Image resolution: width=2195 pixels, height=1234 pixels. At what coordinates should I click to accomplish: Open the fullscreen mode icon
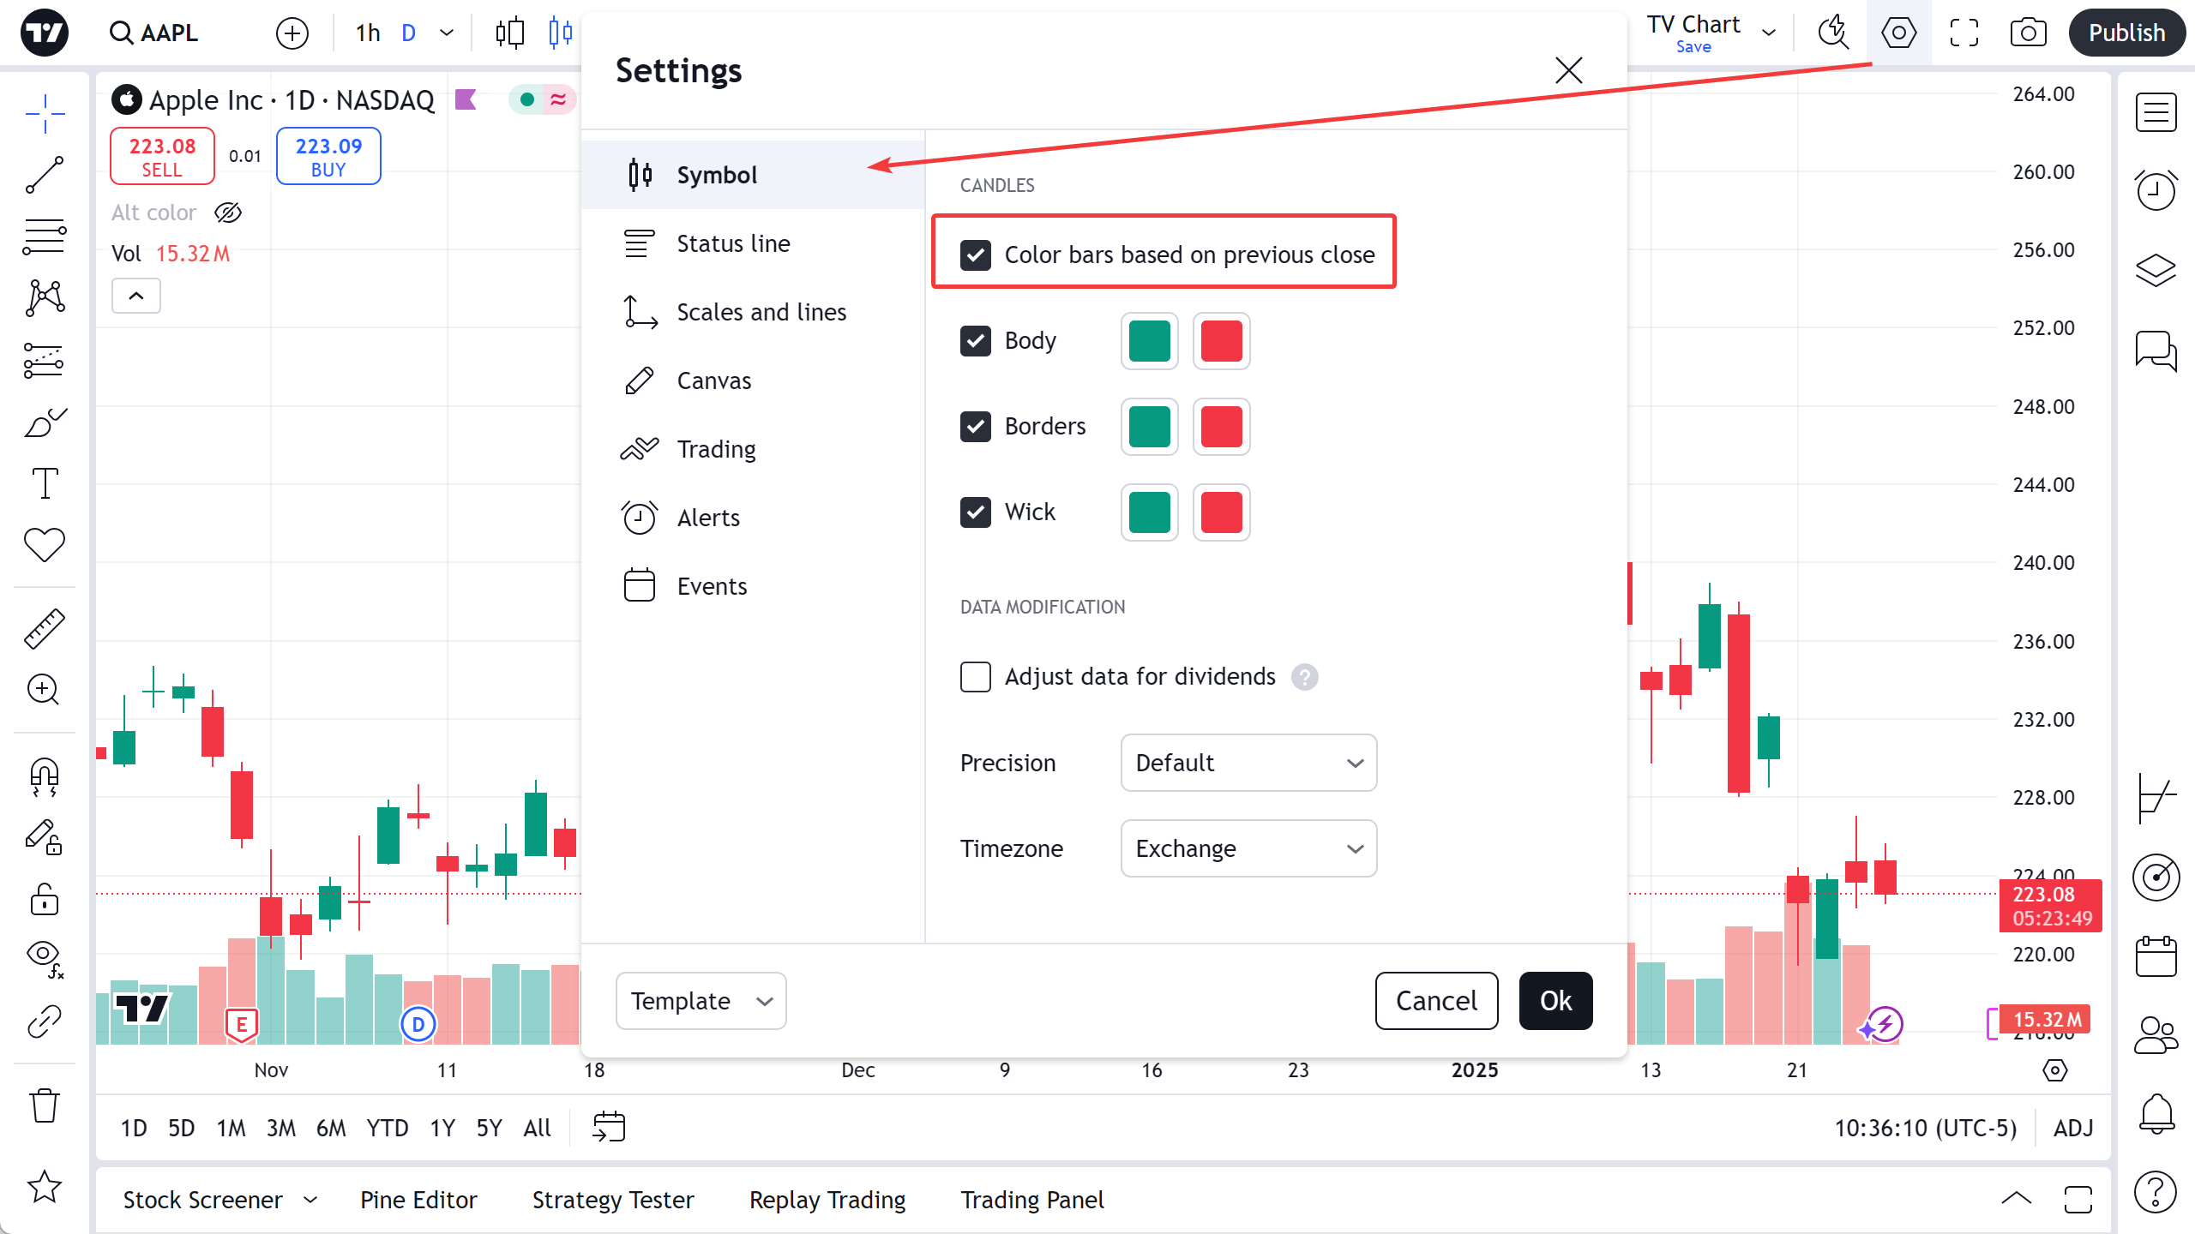(x=1963, y=33)
